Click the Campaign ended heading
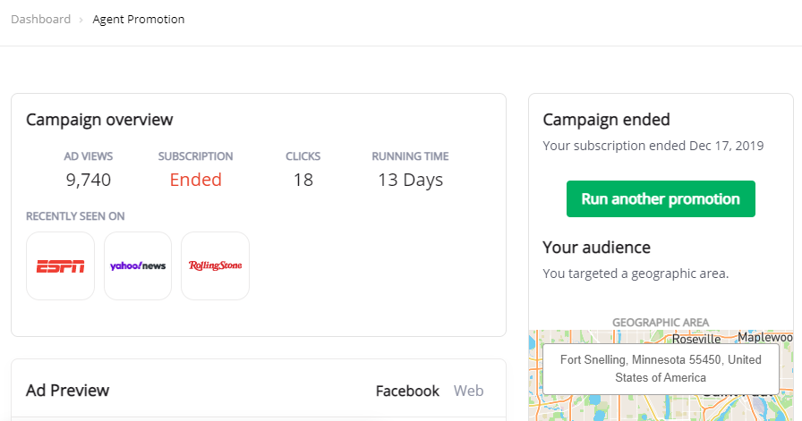Viewport: 802px width, 421px height. click(x=606, y=120)
